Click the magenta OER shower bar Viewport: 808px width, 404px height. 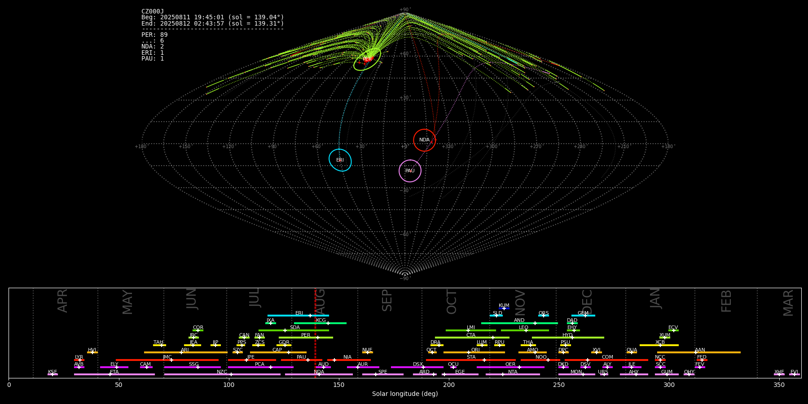pyautogui.click(x=510, y=367)
